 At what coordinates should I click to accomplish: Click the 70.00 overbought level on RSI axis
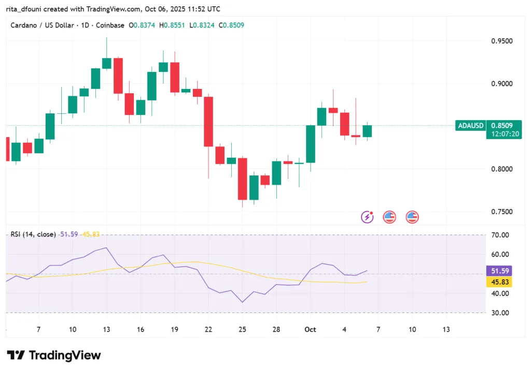[x=500, y=235]
